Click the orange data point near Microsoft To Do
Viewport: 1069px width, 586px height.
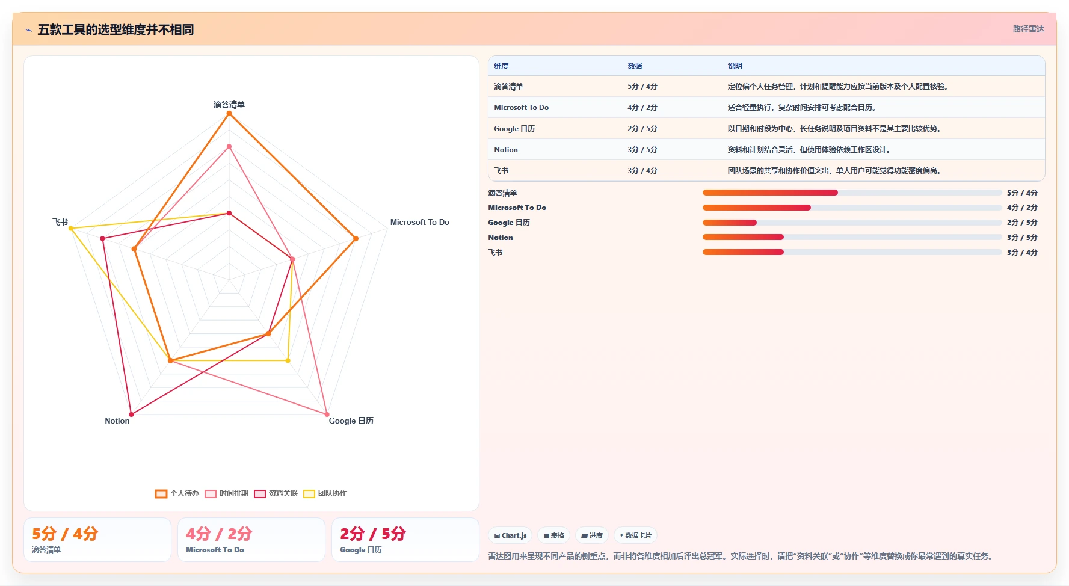pos(356,238)
